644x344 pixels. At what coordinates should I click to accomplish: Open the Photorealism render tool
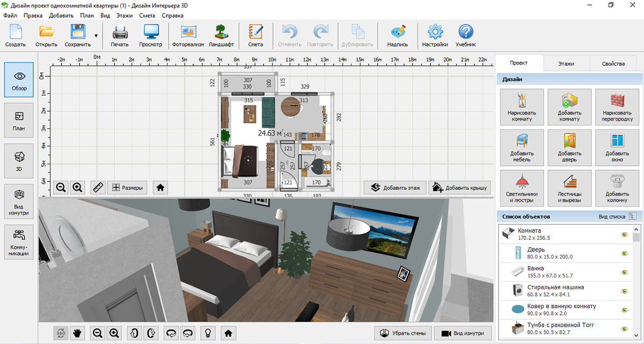click(x=188, y=35)
